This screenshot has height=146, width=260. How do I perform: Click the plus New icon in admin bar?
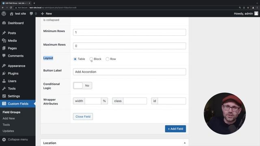(42, 13)
